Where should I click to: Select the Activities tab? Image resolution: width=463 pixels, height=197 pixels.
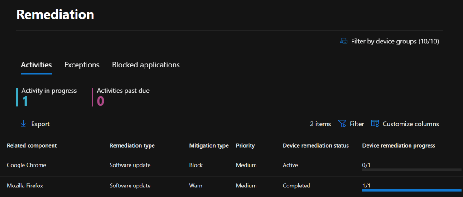(36, 65)
